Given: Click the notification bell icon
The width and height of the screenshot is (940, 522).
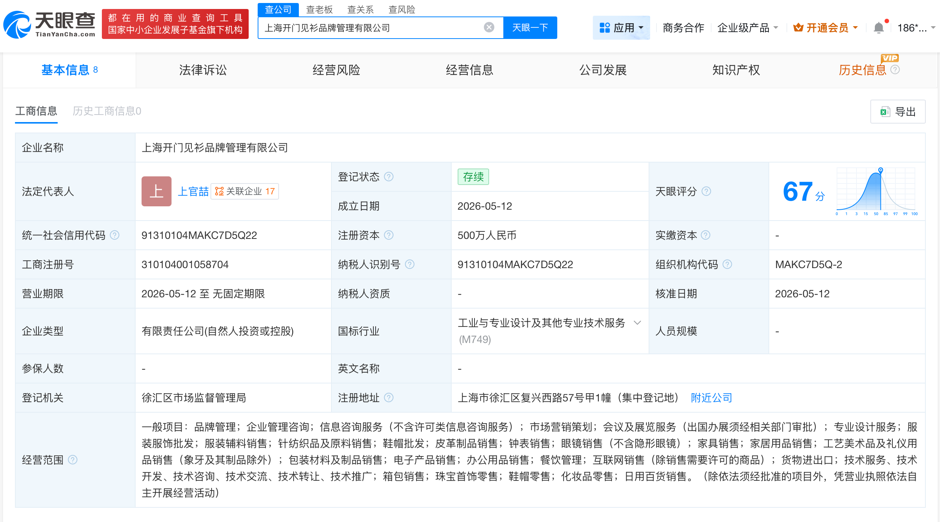Looking at the screenshot, I should 879,28.
